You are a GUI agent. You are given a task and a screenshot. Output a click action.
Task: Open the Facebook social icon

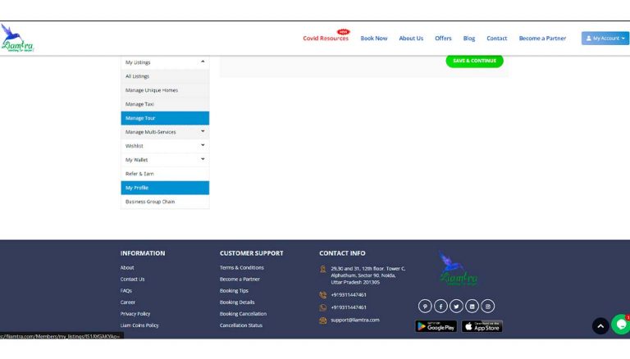click(x=441, y=307)
